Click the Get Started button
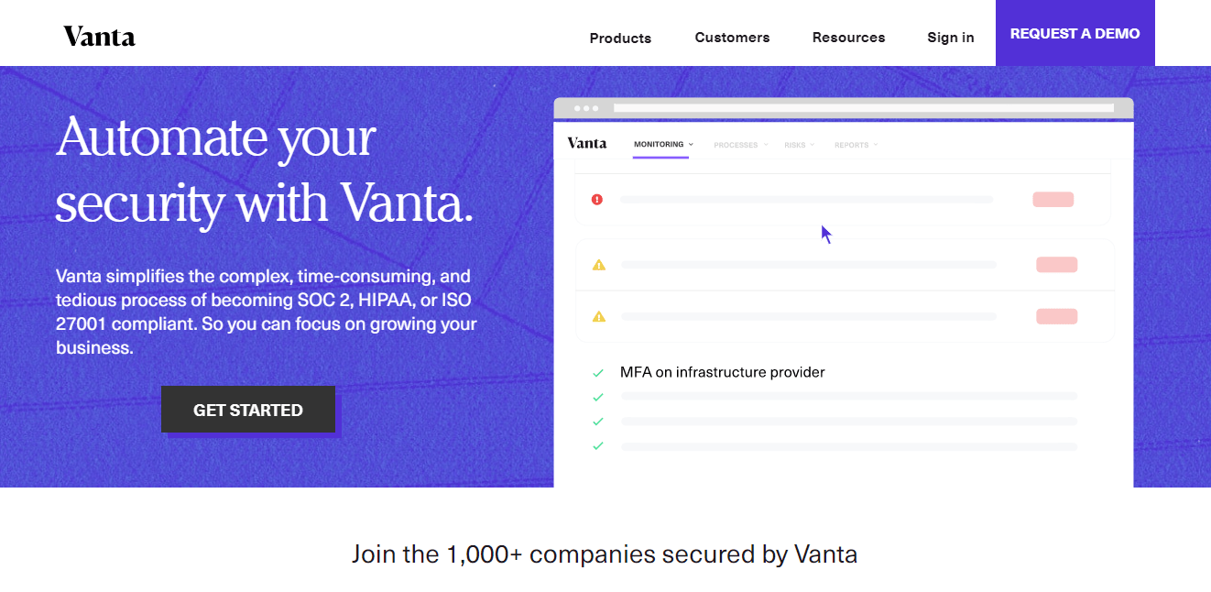1211x592 pixels. click(247, 410)
